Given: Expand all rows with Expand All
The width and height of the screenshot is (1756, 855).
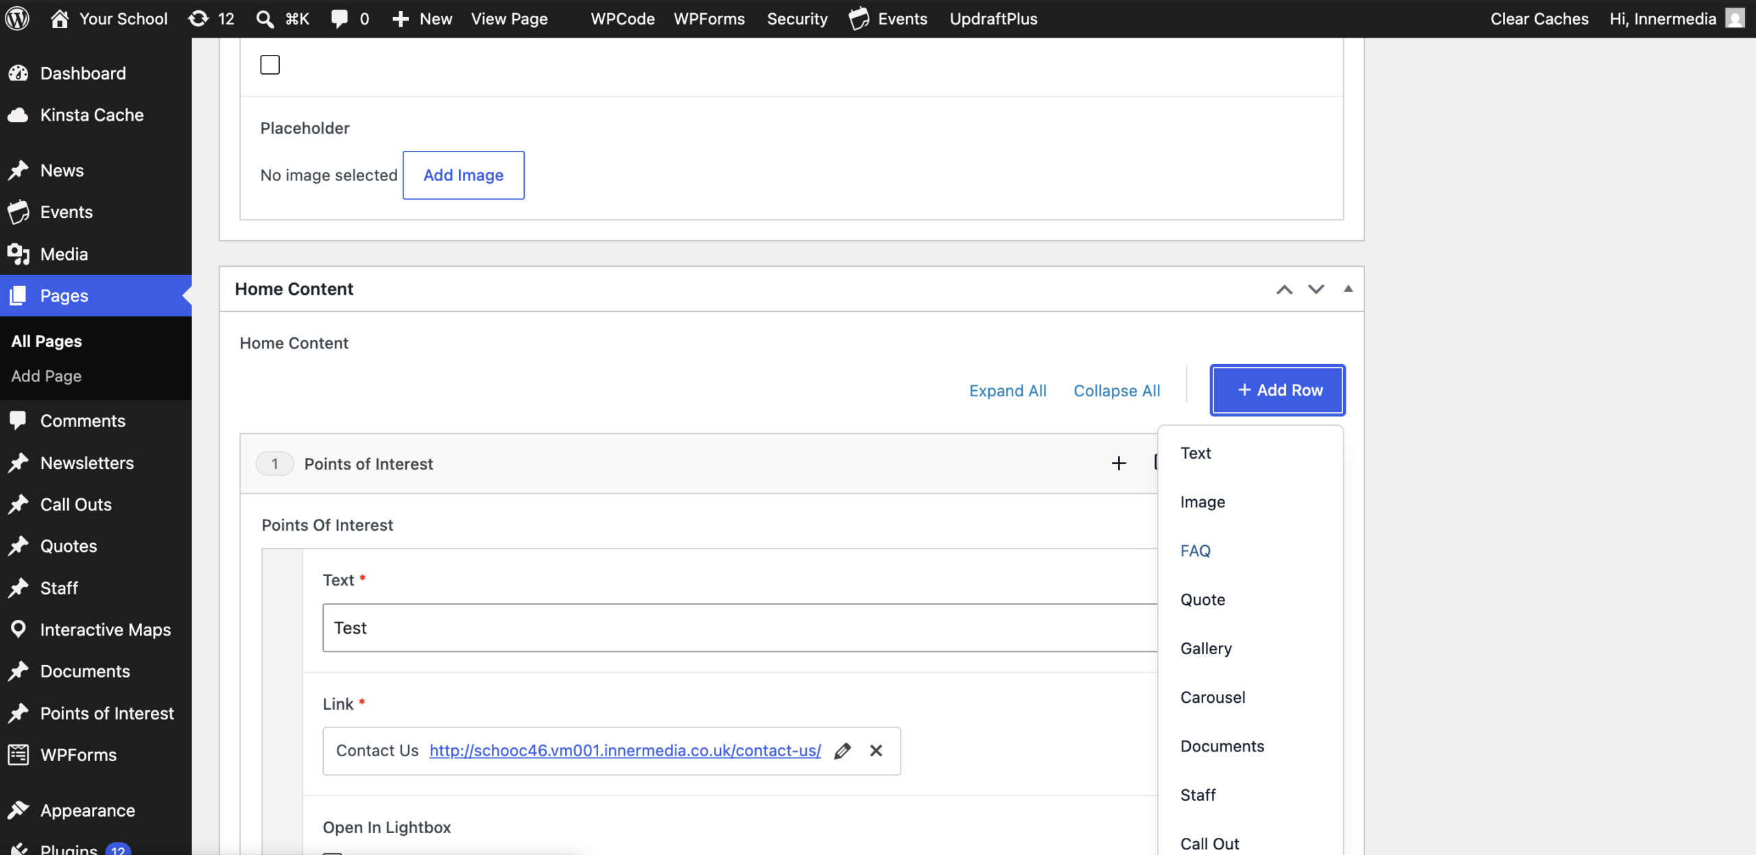Looking at the screenshot, I should pyautogui.click(x=1008, y=390).
